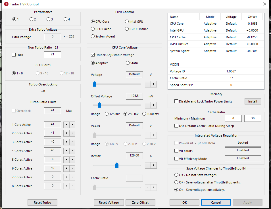Viewport: 271px width, 209px height.
Task: Click the VR Efficiency Mode Enabled button
Action: pyautogui.click(x=243, y=158)
